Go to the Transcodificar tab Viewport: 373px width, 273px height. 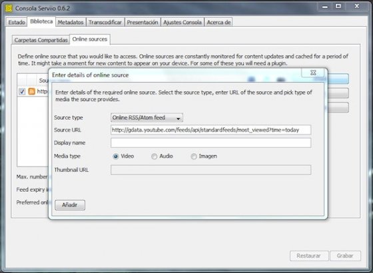point(105,22)
